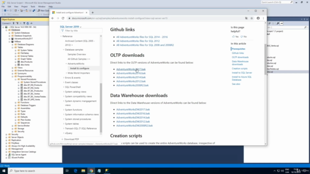Click Refresh icon in Object Explorer toolbar

pyautogui.click(x=28, y=23)
